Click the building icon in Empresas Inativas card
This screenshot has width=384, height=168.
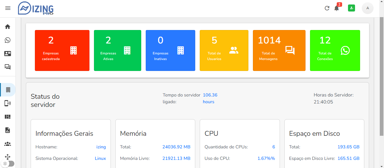tap(181, 50)
